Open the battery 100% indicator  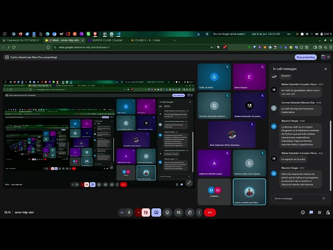pyautogui.click(x=326, y=34)
